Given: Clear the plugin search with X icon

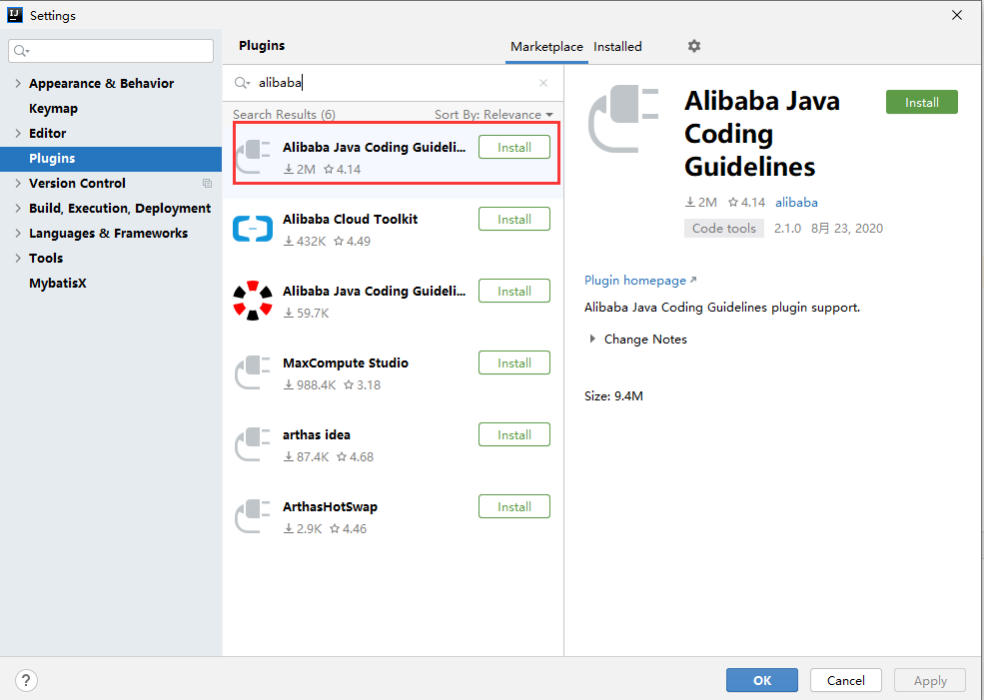Looking at the screenshot, I should (543, 83).
